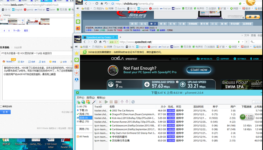Image resolution: width=263 pixels, height=150 pixels.
Task: Expand 收藏 dropdown in CHDBits window bookmarks
Action: click(91, 8)
